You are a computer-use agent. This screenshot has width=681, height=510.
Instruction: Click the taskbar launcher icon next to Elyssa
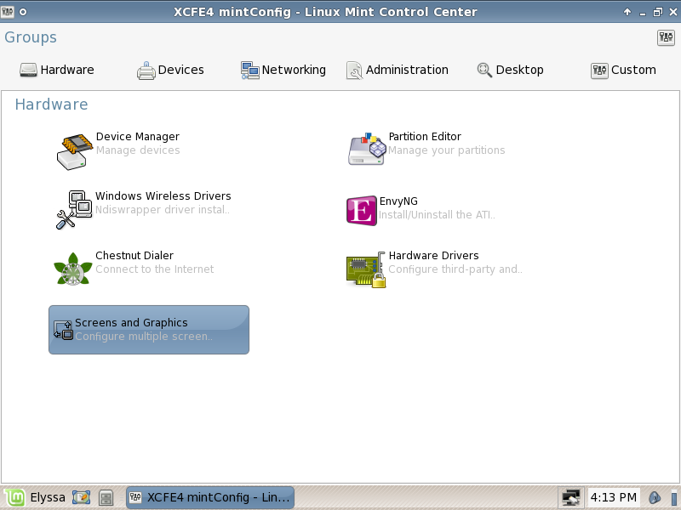coord(81,497)
